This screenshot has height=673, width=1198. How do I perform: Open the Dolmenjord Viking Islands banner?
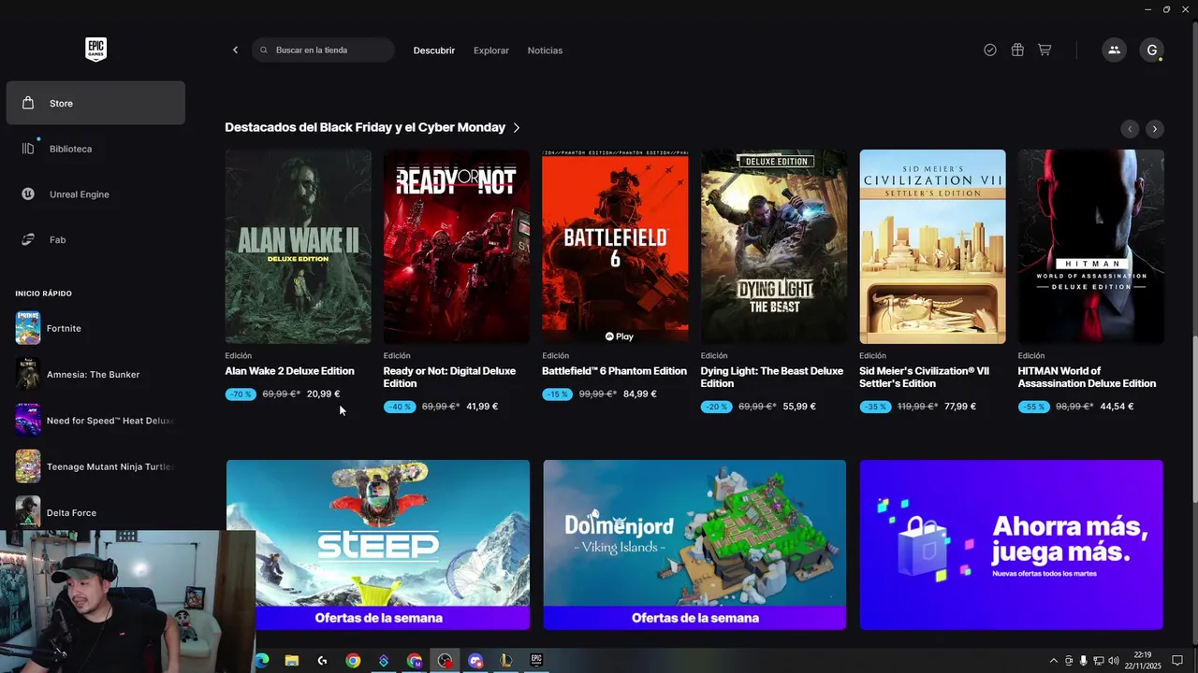point(694,545)
